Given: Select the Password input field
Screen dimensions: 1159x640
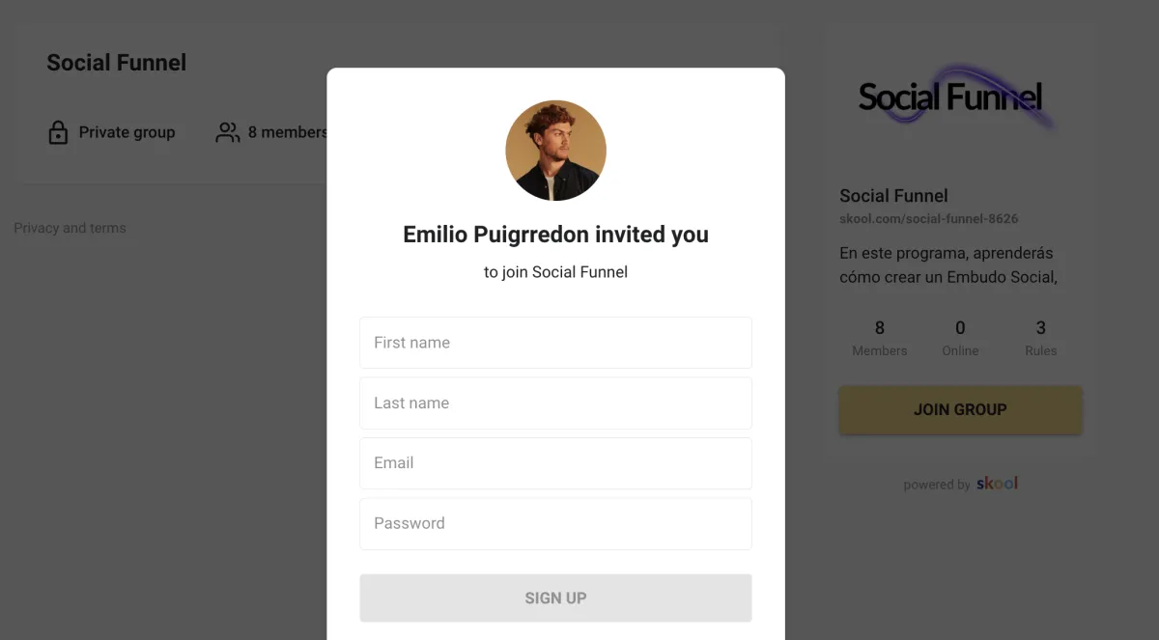Looking at the screenshot, I should pyautogui.click(x=555, y=523).
